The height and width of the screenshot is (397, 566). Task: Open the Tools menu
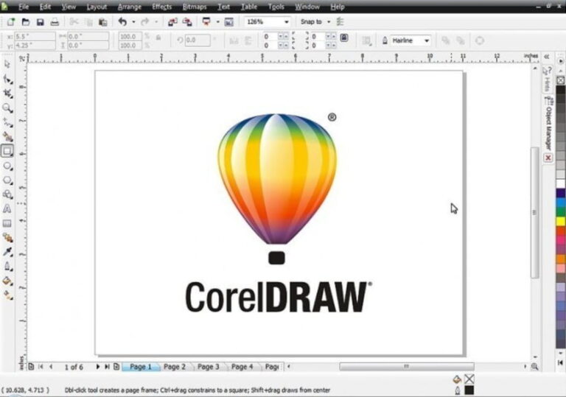click(276, 7)
